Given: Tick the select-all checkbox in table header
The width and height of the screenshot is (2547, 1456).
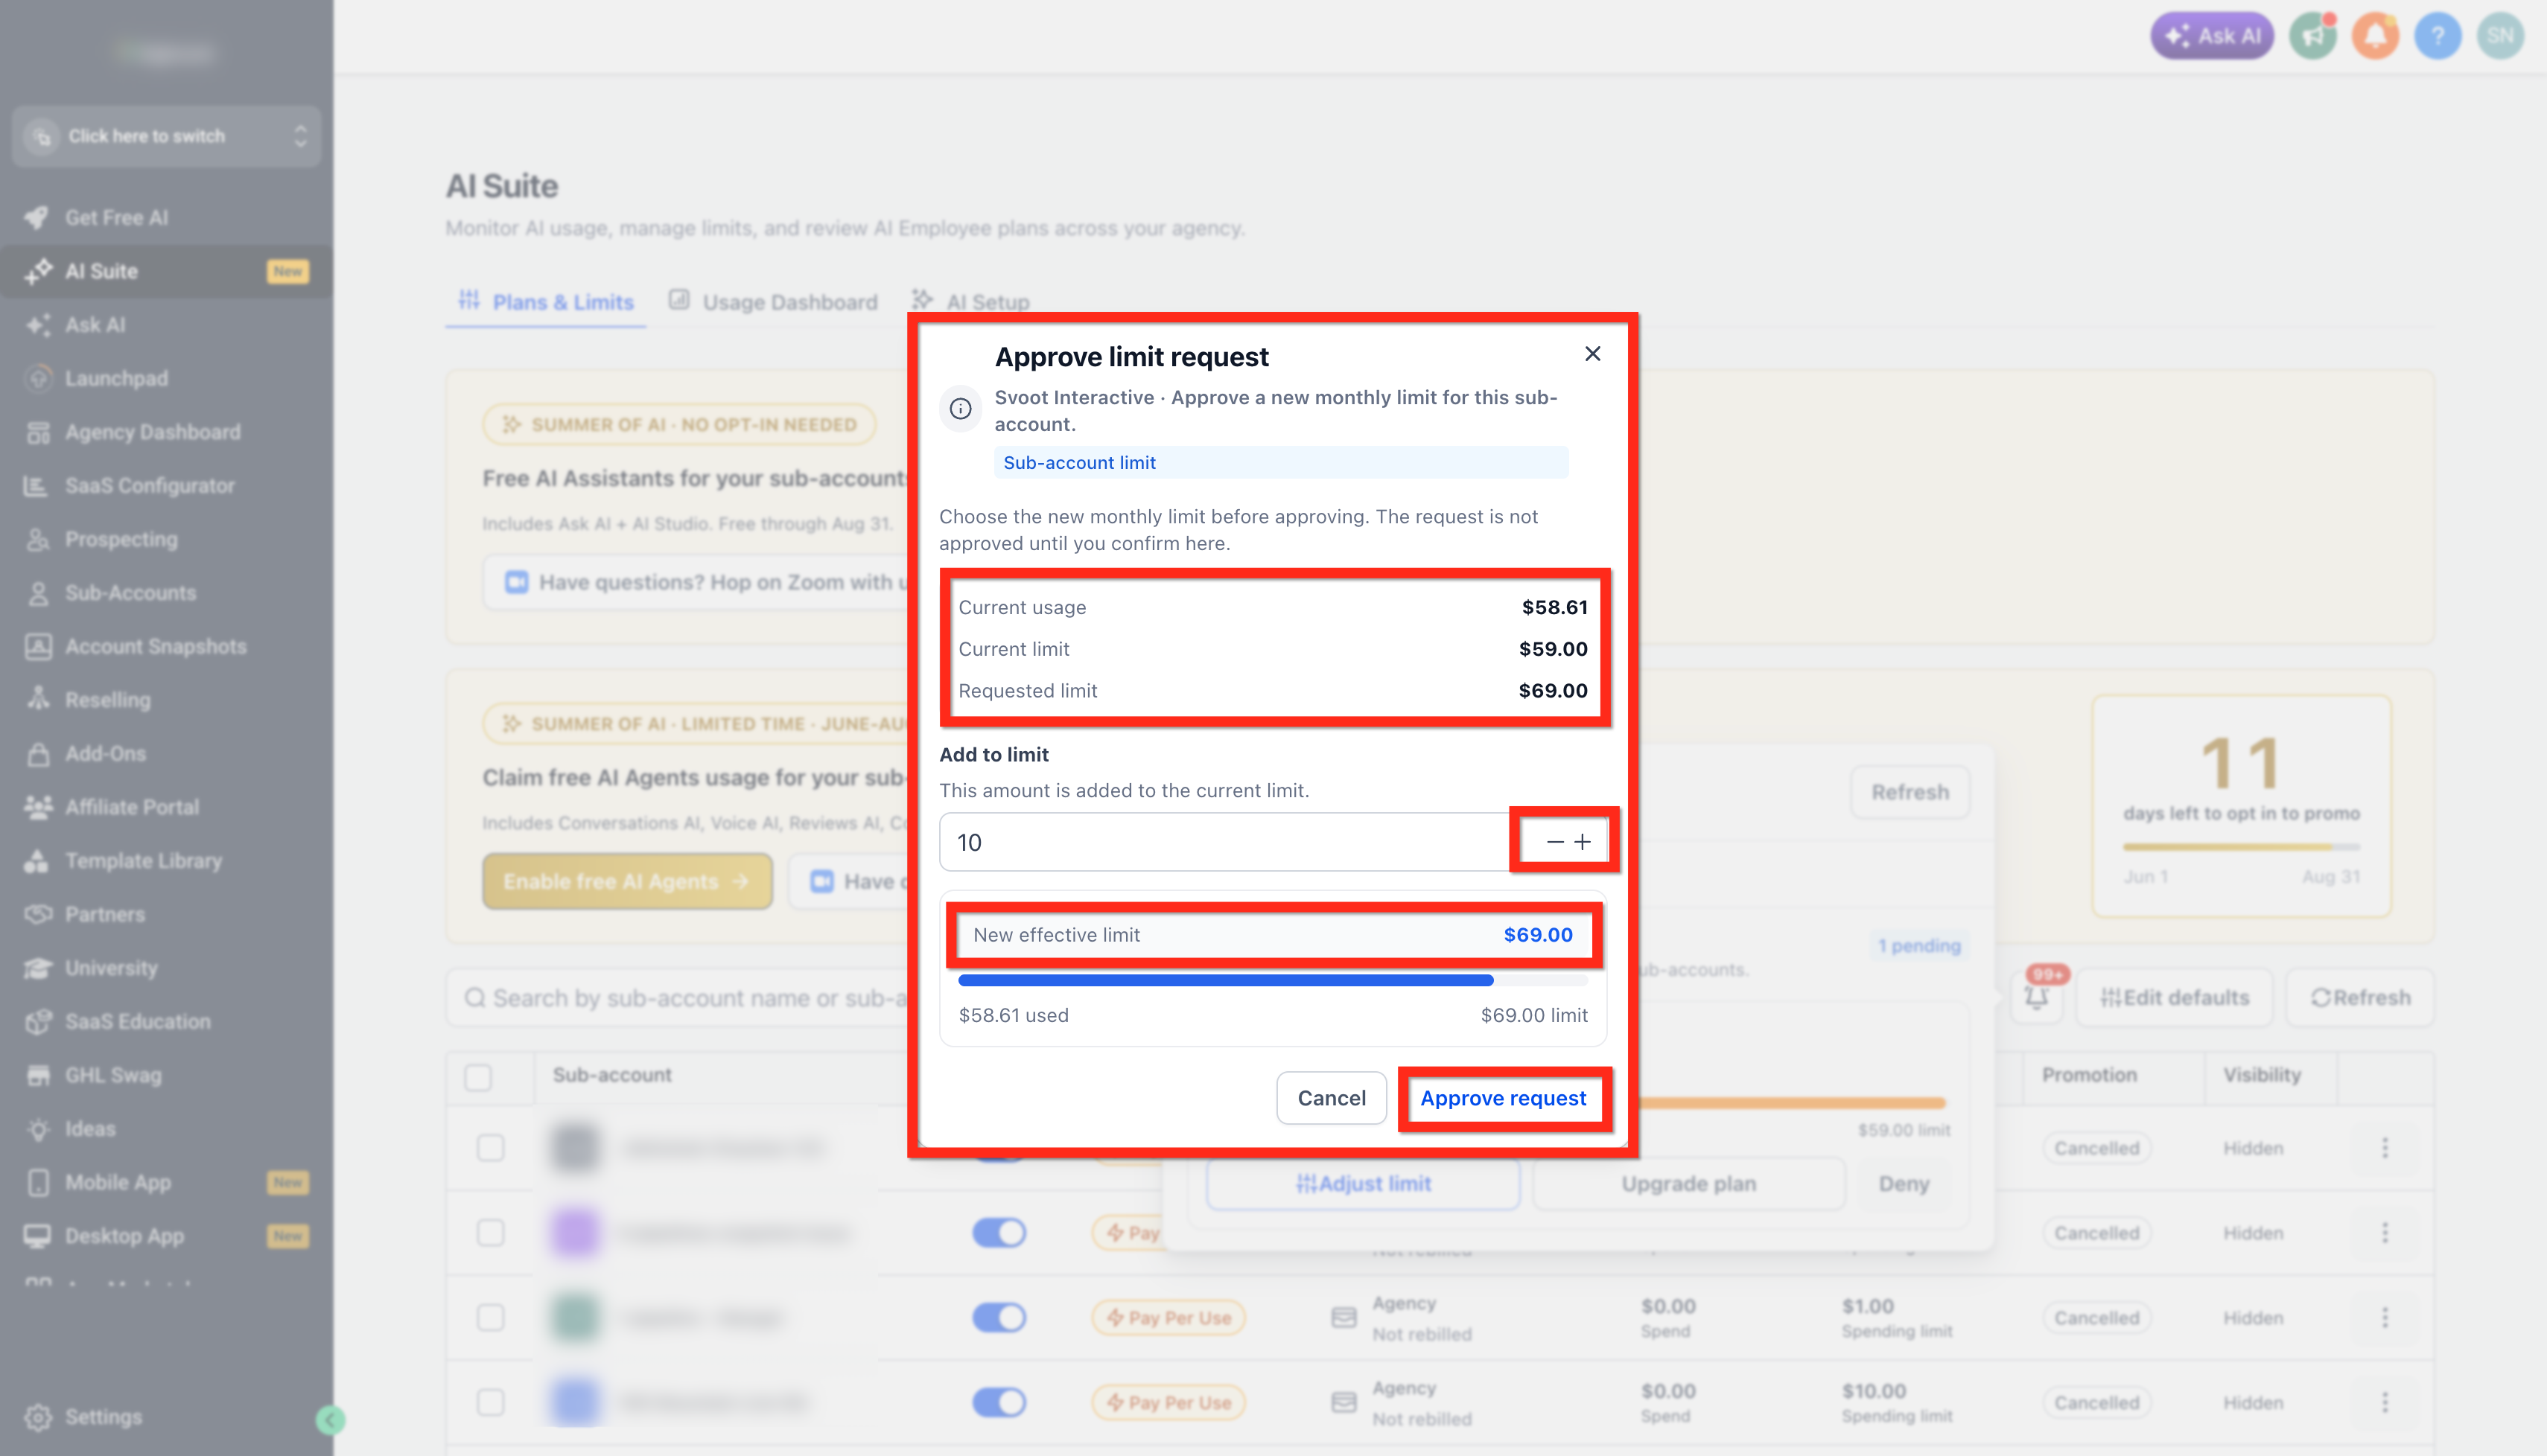Looking at the screenshot, I should (478, 1077).
